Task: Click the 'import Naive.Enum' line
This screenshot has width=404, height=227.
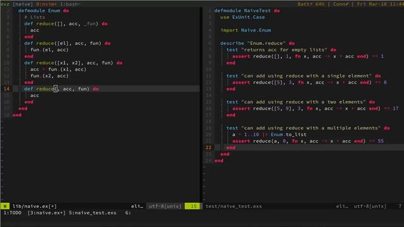Action: [x=246, y=30]
